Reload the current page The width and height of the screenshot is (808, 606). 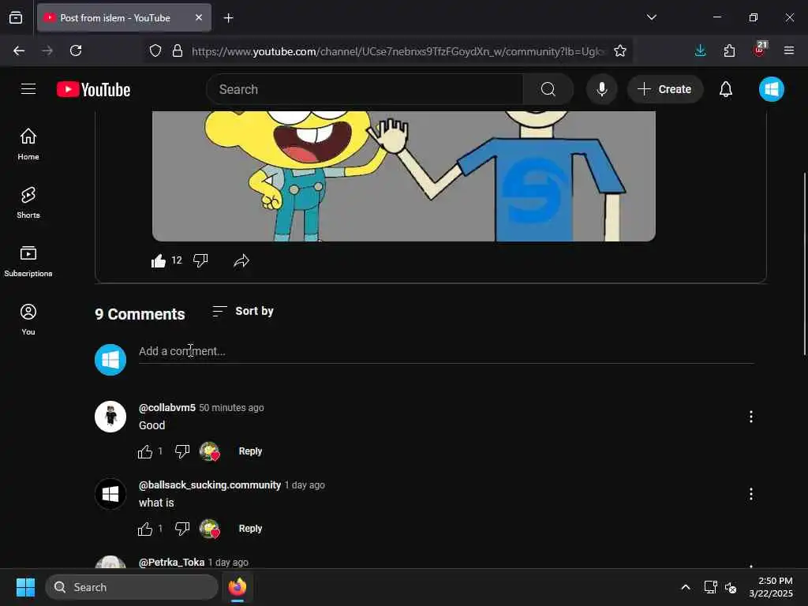(x=76, y=50)
